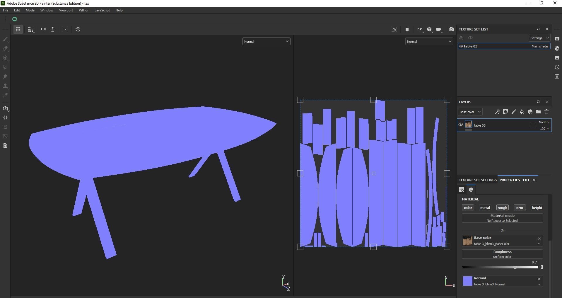Toggle the metal channel button
562x298 pixels.
click(x=485, y=208)
